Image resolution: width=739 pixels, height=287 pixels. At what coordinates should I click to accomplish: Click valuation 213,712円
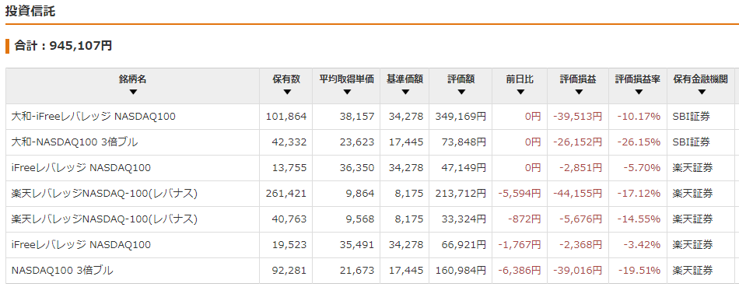point(461,193)
